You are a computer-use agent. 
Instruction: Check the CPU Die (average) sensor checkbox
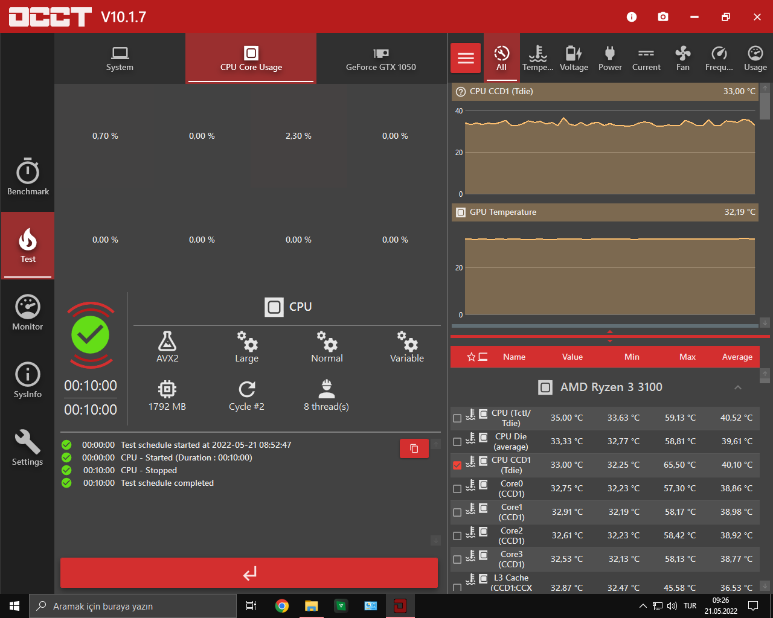click(x=457, y=442)
